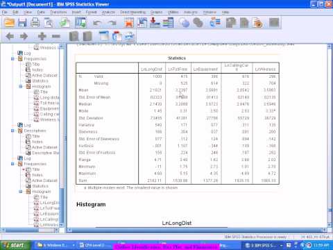Image resolution: width=333 pixels, height=250 pixels.
Task: Click the Hide closed book icon
Action: point(87,36)
